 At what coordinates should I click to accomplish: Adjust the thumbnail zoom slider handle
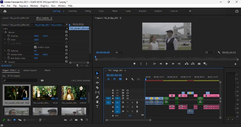point(24,120)
